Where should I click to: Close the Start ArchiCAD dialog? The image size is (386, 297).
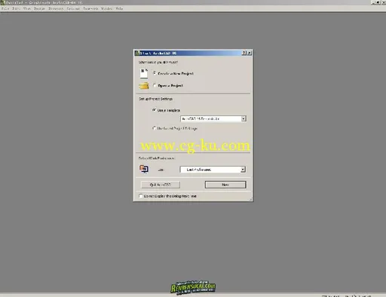point(250,53)
